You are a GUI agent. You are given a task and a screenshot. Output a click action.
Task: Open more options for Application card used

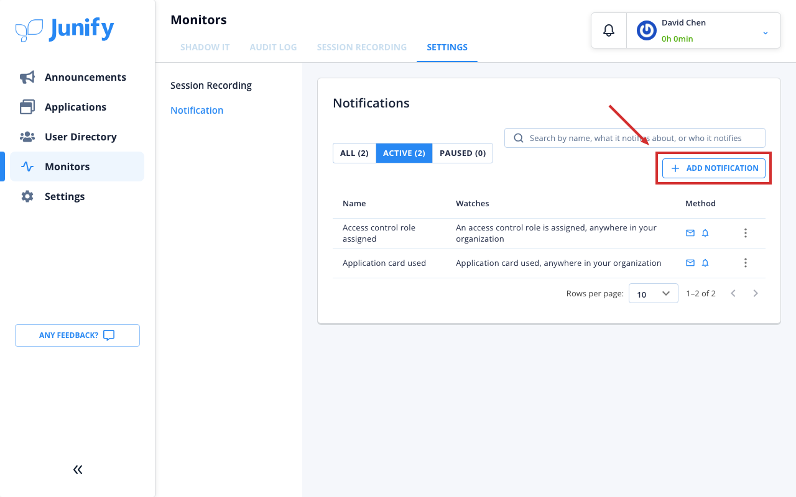[746, 263]
